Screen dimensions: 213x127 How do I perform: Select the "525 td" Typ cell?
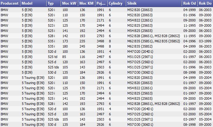tap(53, 57)
